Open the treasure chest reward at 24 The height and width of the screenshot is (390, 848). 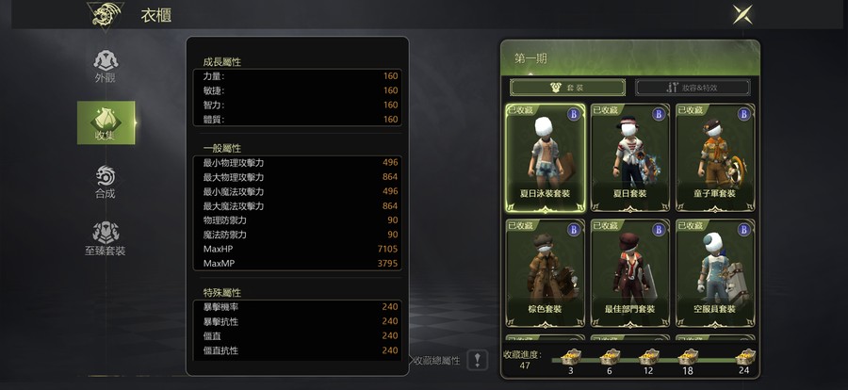coord(745,357)
